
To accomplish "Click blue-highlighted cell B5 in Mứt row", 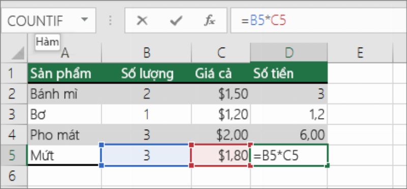I will [x=147, y=155].
